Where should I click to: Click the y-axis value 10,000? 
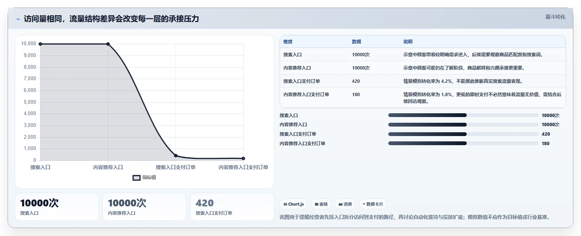click(x=29, y=44)
